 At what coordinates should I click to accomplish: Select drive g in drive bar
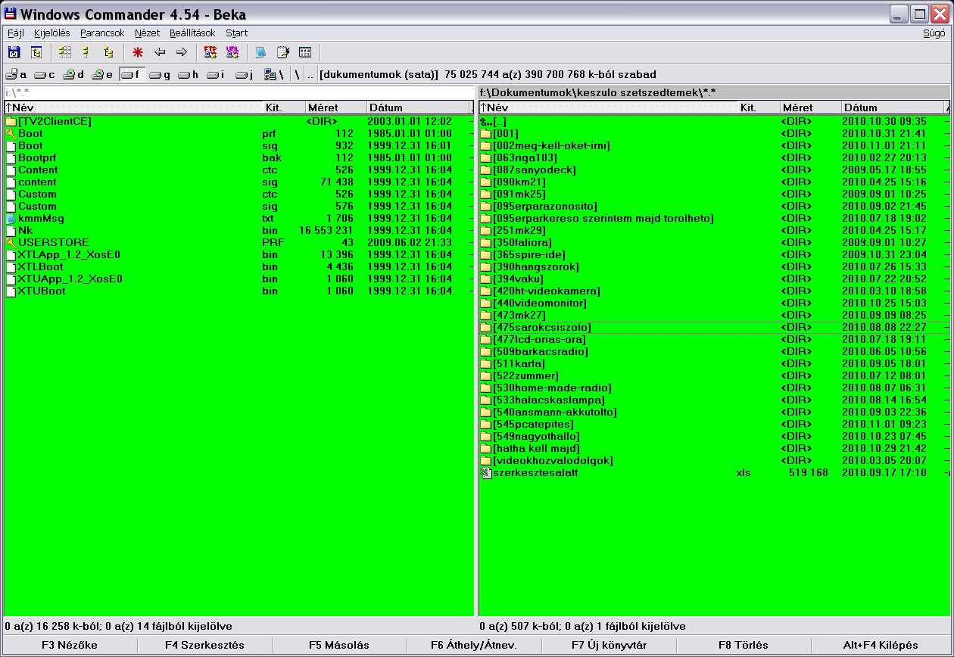click(x=161, y=74)
